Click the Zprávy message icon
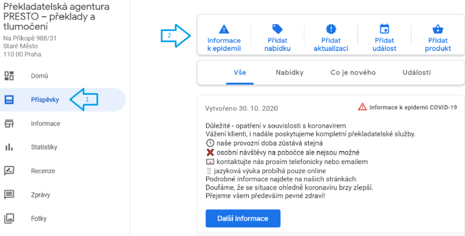The image size is (465, 236). click(9, 195)
